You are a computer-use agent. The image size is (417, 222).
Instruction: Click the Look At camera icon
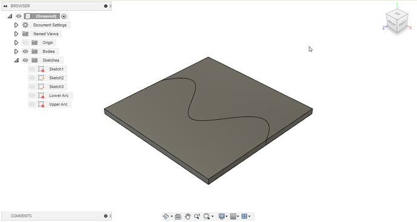pyautogui.click(x=178, y=217)
